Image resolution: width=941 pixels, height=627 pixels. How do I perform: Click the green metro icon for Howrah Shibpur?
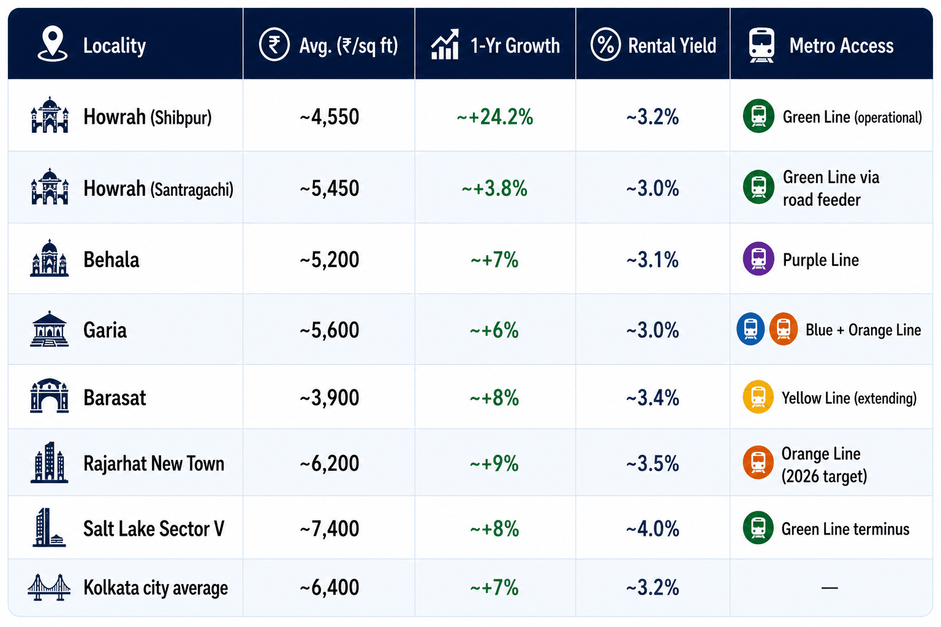coord(758,116)
